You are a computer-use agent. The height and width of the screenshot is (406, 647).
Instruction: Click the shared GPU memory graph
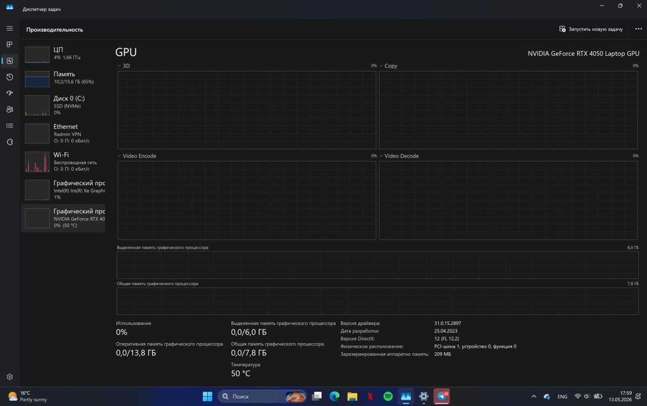pyautogui.click(x=378, y=300)
